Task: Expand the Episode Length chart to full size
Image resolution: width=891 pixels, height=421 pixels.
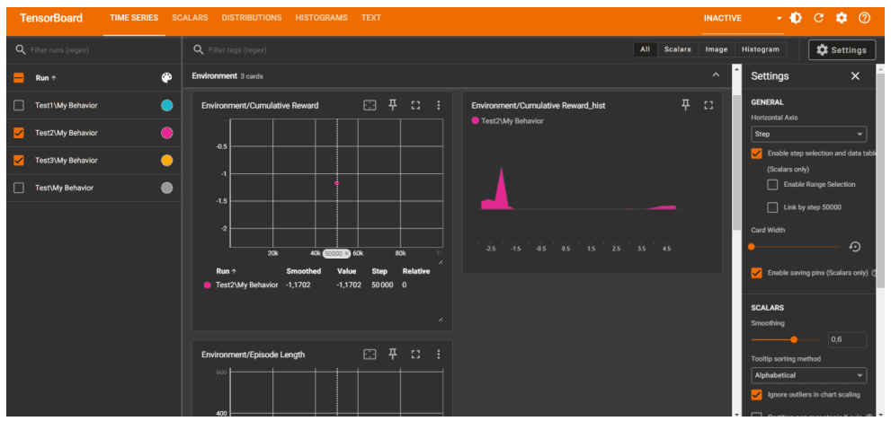Action: point(415,354)
